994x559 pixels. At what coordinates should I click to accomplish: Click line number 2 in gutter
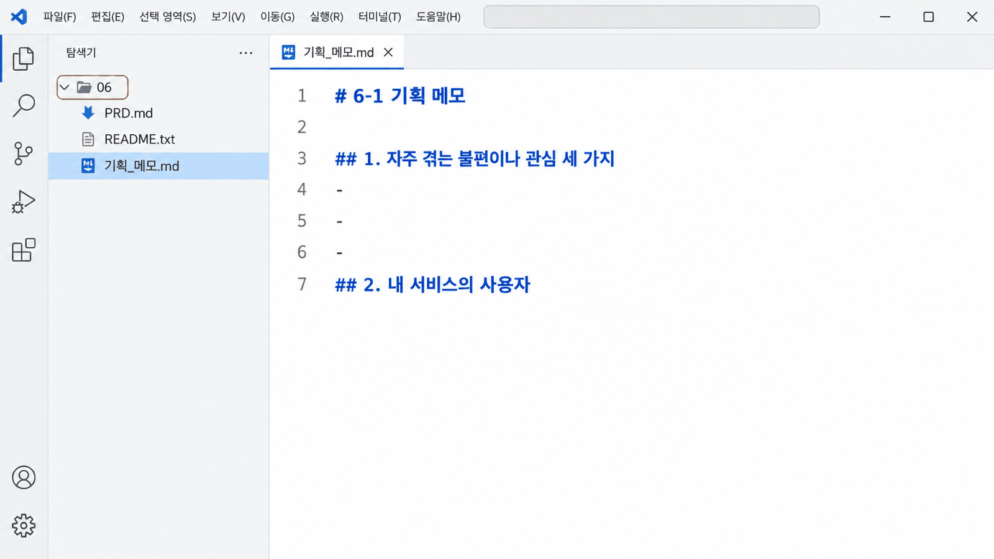pyautogui.click(x=302, y=127)
